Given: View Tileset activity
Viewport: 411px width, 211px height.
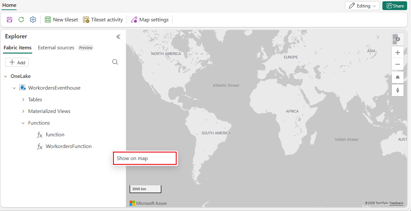Looking at the screenshot, I should [103, 19].
